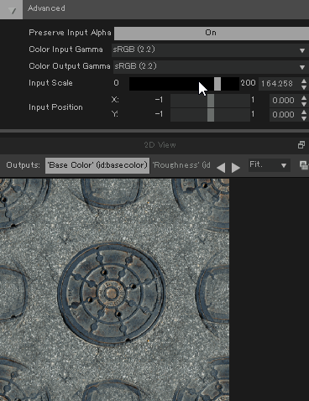
Task: Collapse the Advanced section triangle
Action: 11,10
